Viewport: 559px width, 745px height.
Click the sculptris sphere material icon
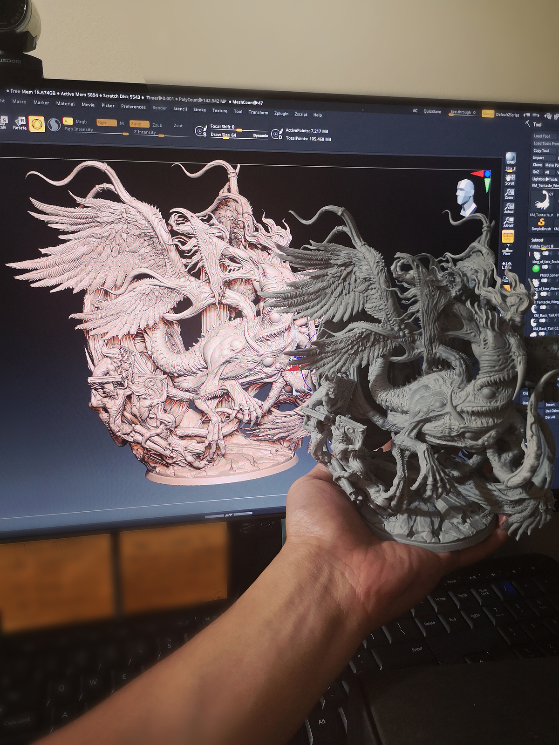coord(54,125)
